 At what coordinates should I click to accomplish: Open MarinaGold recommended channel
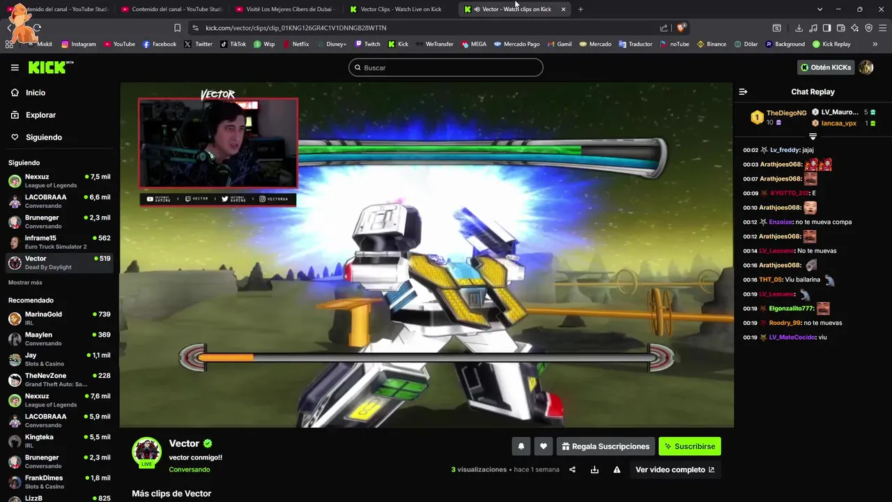click(x=59, y=318)
